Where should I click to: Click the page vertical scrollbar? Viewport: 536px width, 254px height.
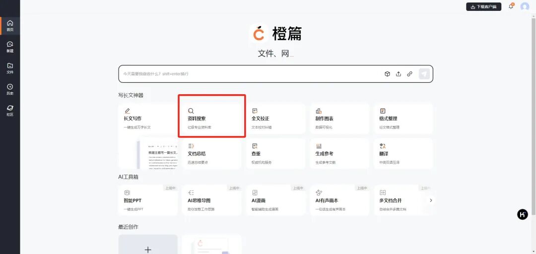coord(534,116)
